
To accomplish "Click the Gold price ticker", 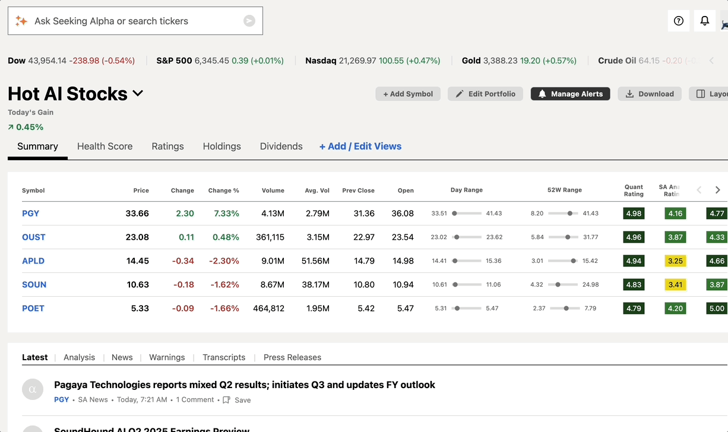I will click(x=520, y=61).
